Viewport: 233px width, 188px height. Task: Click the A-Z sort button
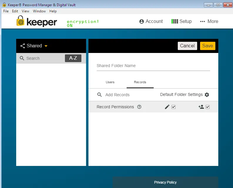pos(73,58)
